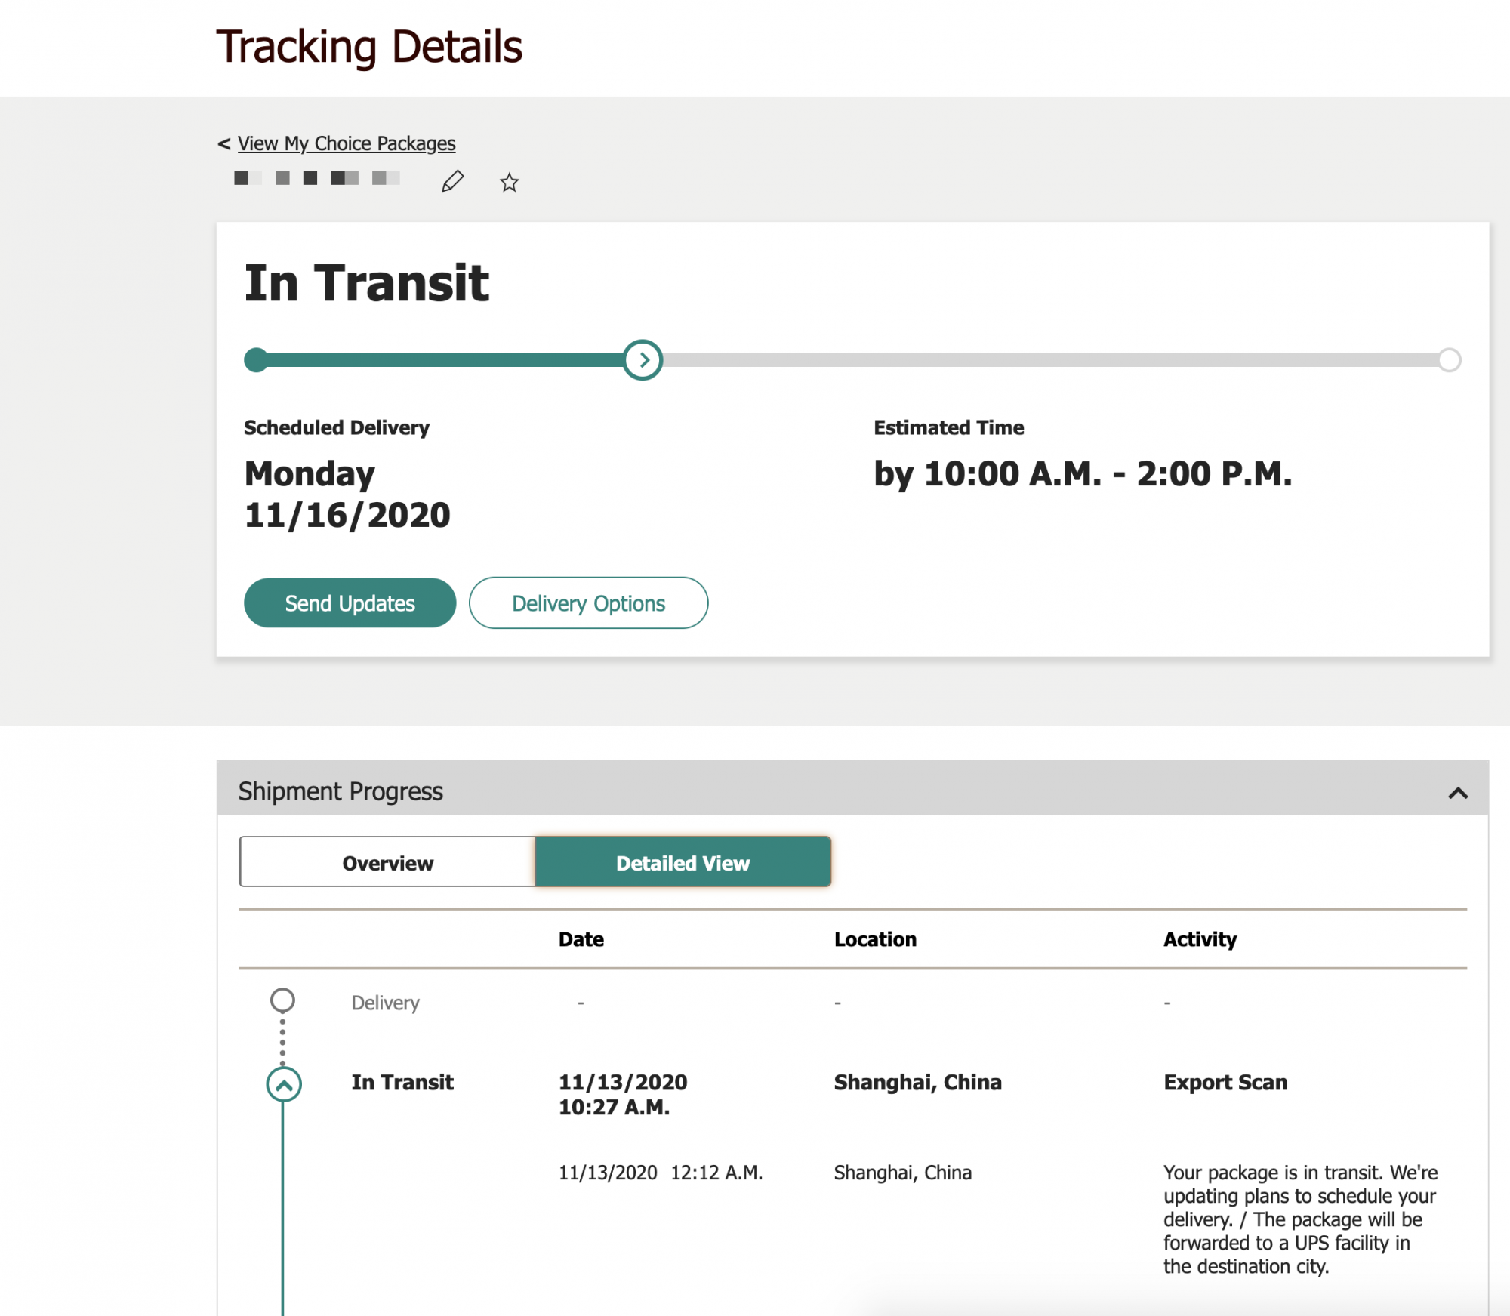
Task: Click the Send Updates button
Action: pos(350,603)
